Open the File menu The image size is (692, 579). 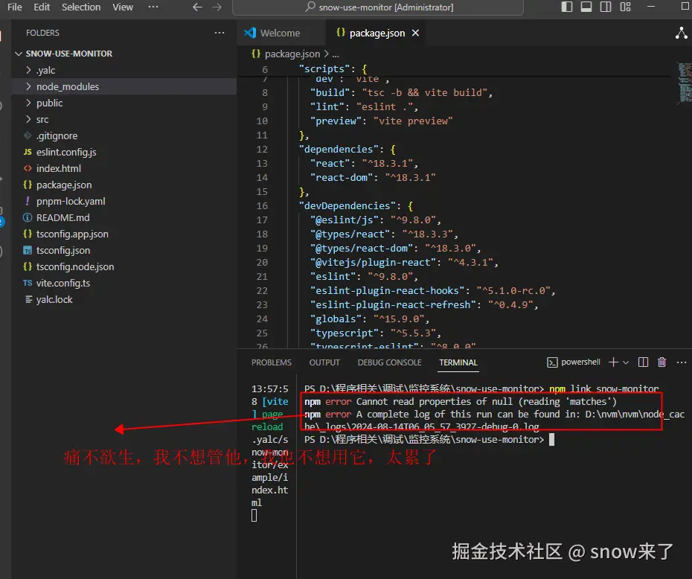point(15,7)
